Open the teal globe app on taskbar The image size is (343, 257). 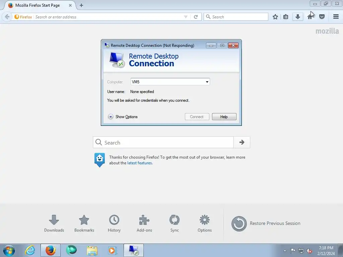point(71,250)
